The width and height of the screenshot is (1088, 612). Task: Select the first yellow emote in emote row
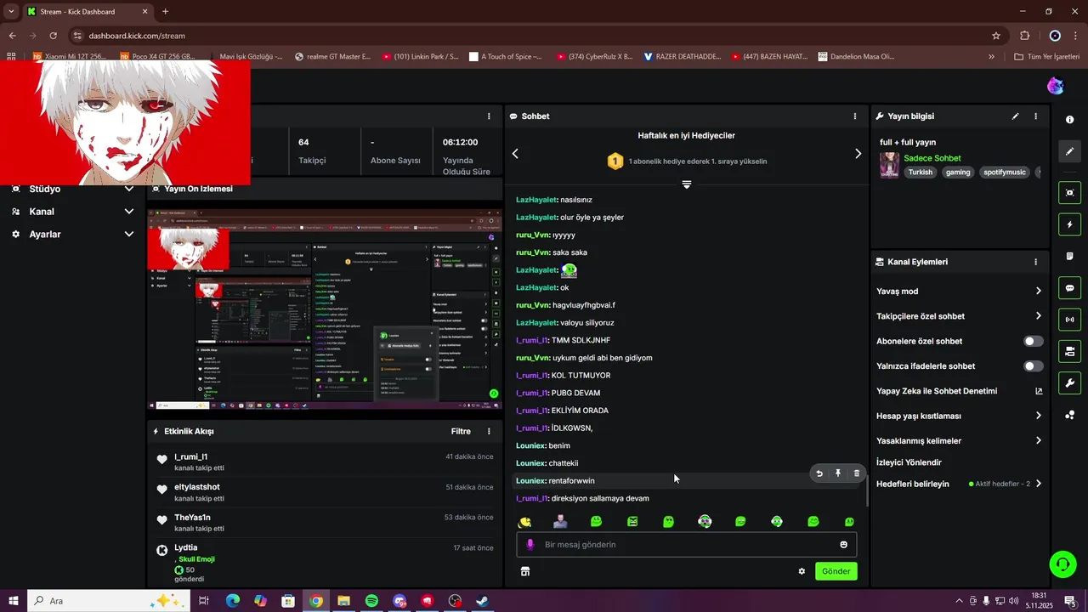pos(524,521)
